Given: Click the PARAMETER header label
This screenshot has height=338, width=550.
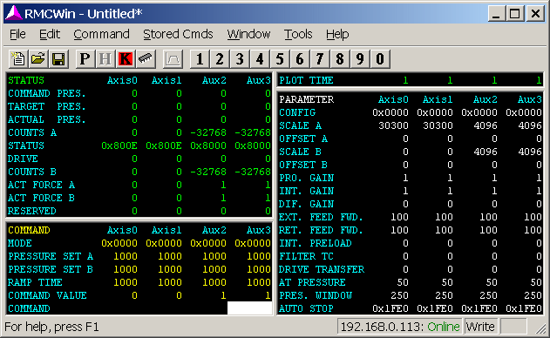Looking at the screenshot, I should click(307, 99).
